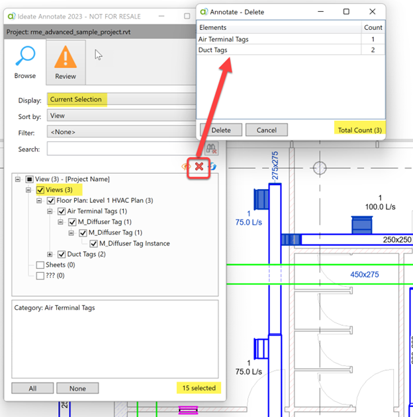Open the Display dropdown showing Current Selection
This screenshot has height=417, width=413.
pos(121,100)
